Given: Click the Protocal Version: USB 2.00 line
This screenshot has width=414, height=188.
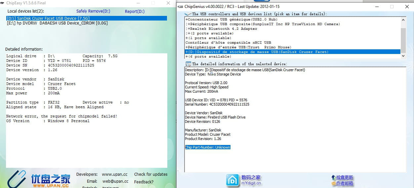Looking at the screenshot, I should [206, 83].
